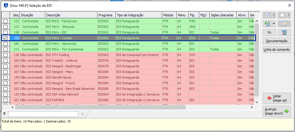Check the box for EDI Mtrix - JMacedo
295x132 pixels.
6,27
